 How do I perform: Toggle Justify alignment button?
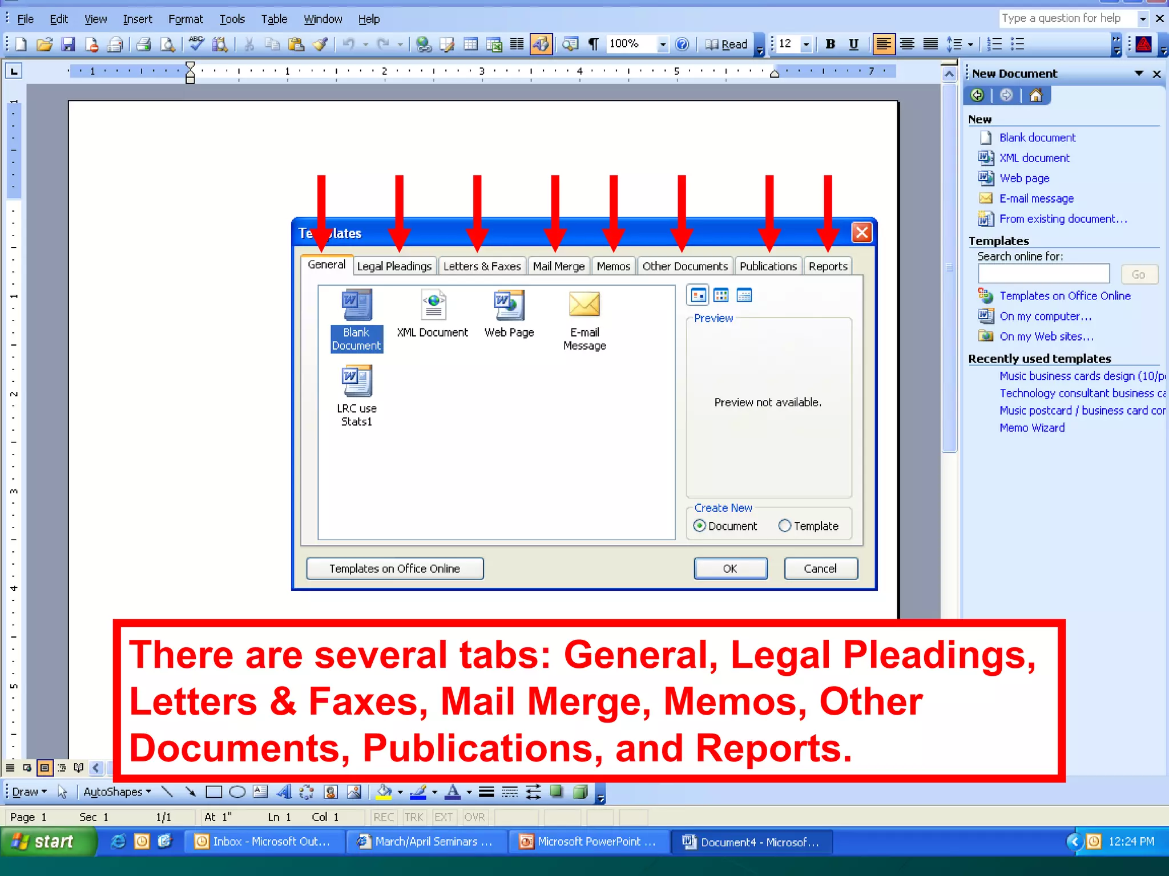pyautogui.click(x=930, y=44)
